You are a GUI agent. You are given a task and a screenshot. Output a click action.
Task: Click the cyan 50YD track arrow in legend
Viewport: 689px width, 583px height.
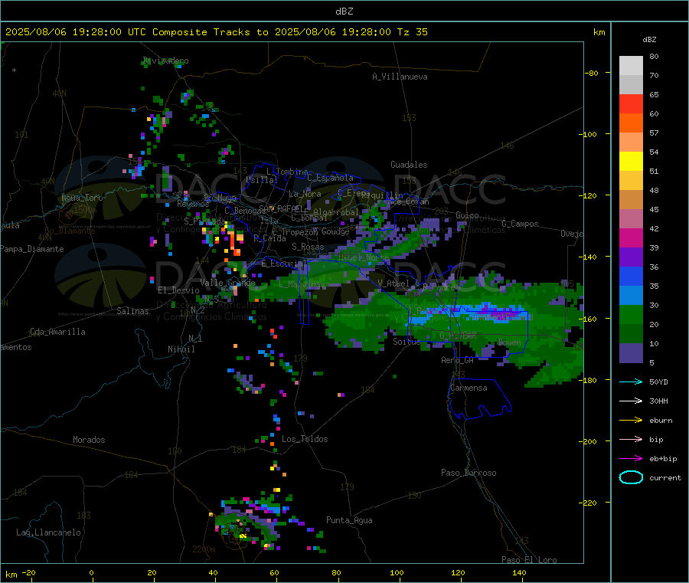(x=631, y=382)
